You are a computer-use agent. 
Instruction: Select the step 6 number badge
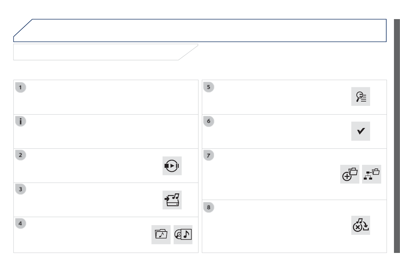[x=209, y=122]
